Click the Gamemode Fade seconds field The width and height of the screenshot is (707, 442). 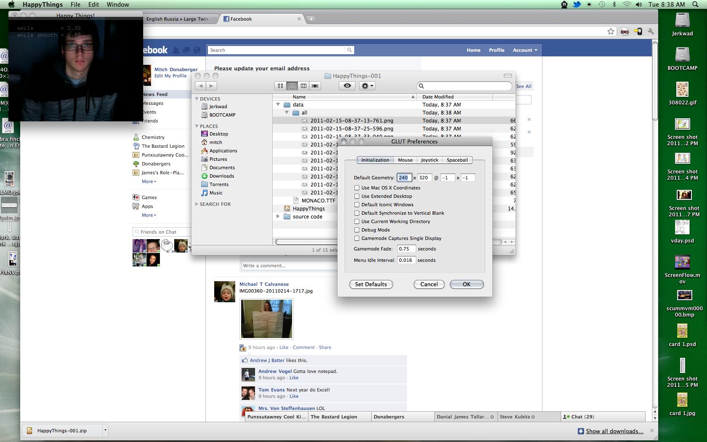coord(407,249)
